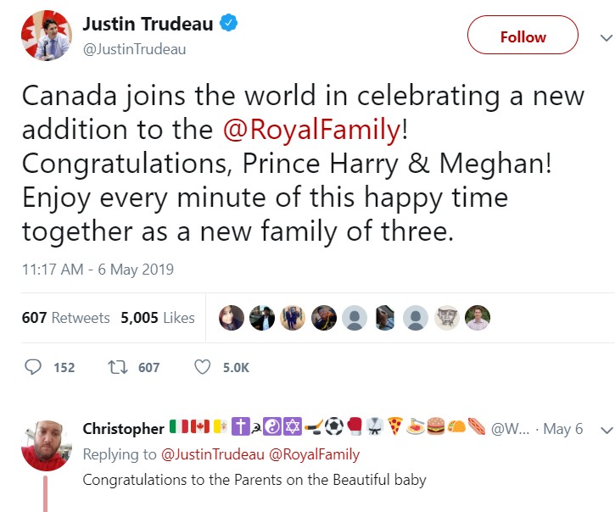The image size is (615, 512).
Task: Expand tweet options chevron beside Follow
Action: click(605, 37)
